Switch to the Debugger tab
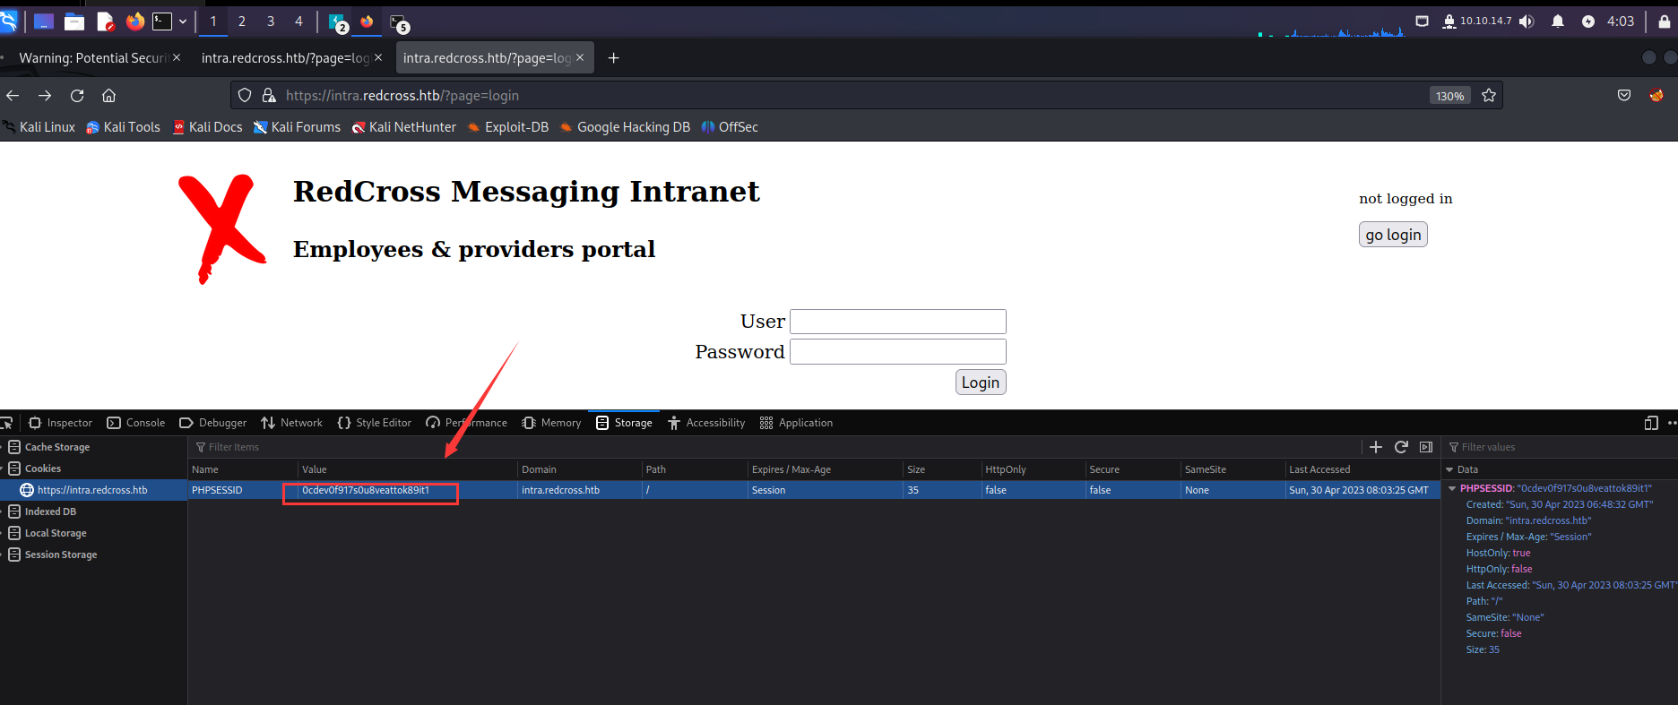Screen dimensions: 1678x705 click(x=213, y=423)
